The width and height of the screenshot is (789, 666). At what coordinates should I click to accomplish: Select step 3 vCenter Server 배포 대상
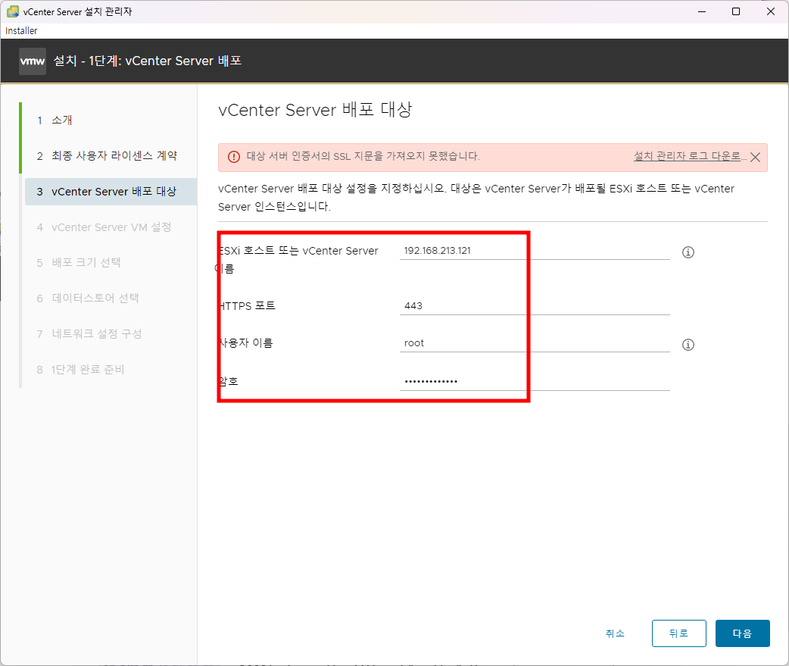tap(111, 191)
